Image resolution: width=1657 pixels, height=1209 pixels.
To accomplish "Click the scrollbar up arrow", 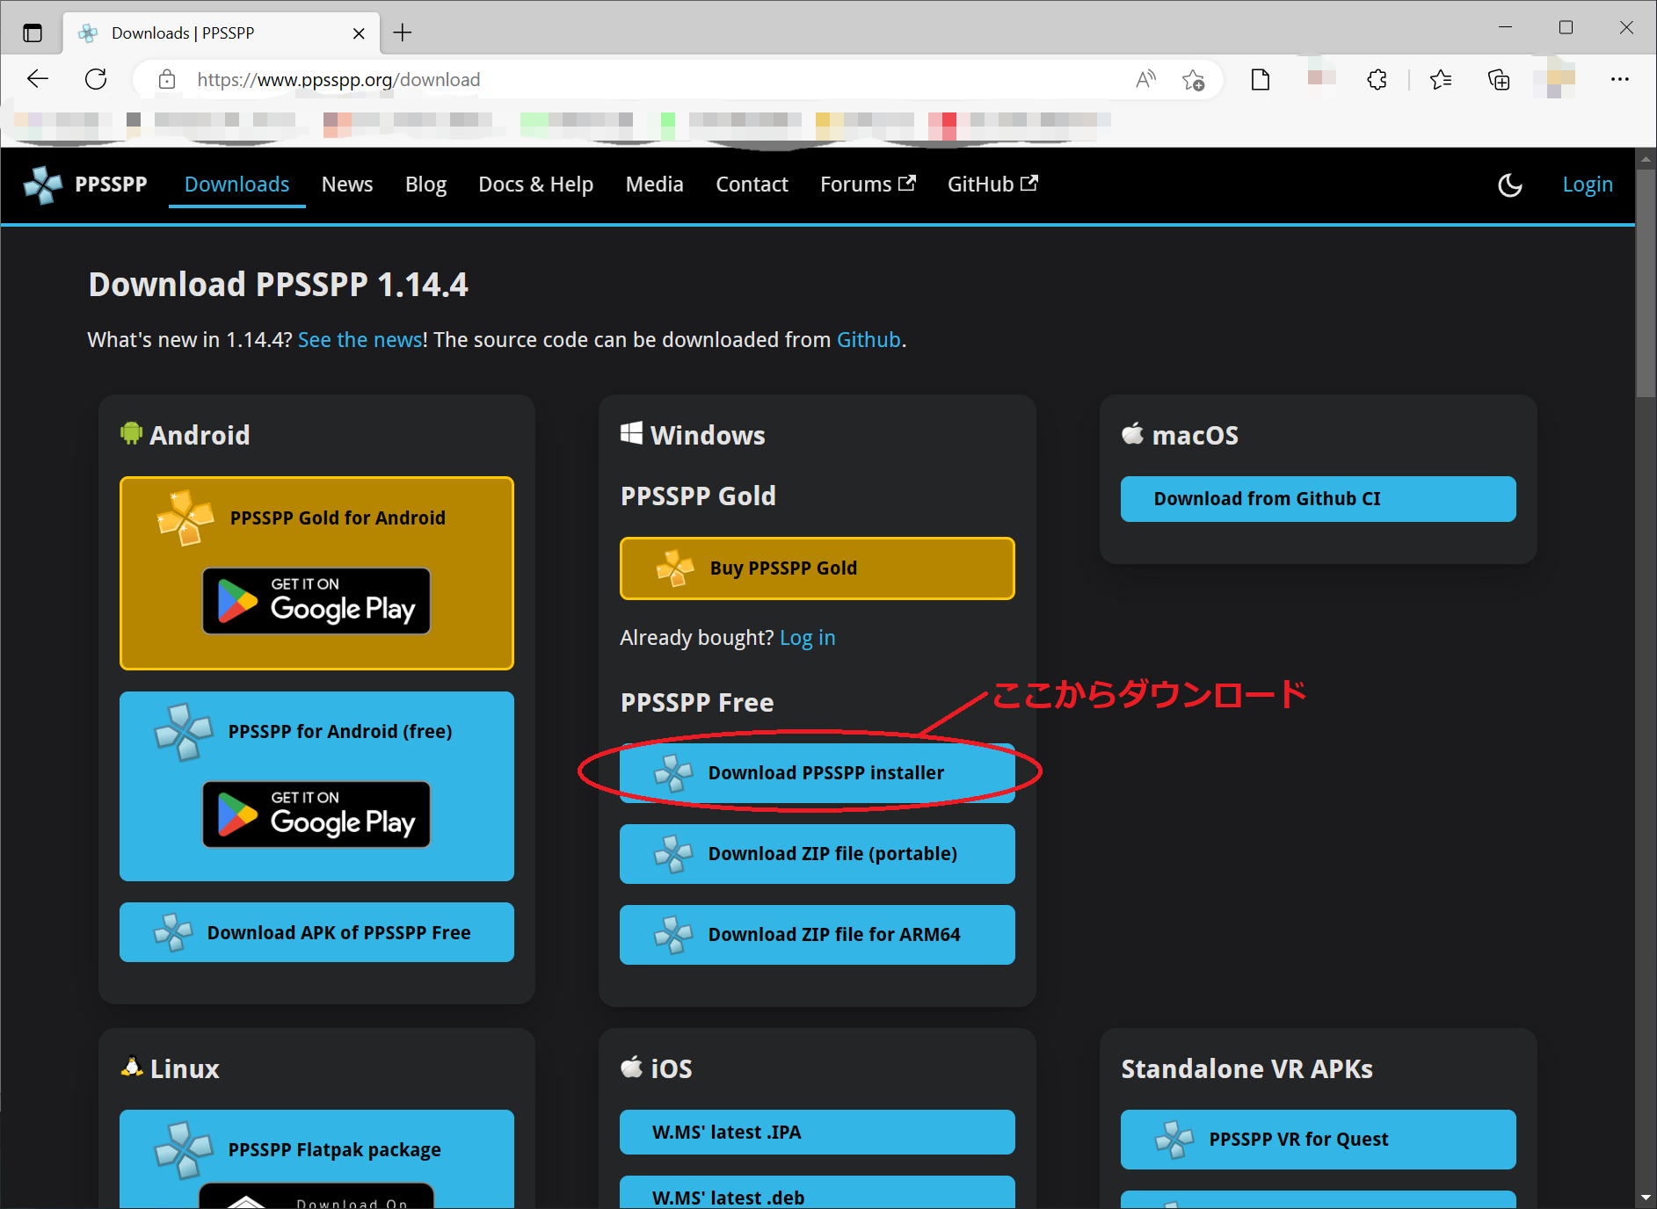I will pyautogui.click(x=1646, y=160).
